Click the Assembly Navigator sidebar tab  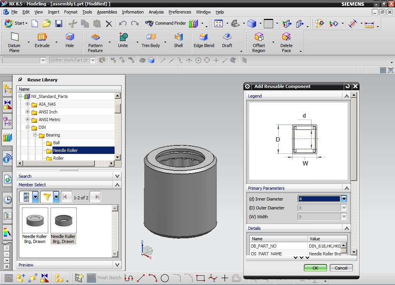click(x=8, y=89)
